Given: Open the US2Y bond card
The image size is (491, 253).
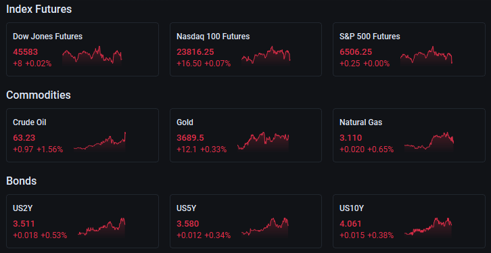Looking at the screenshot, I should coord(83,221).
